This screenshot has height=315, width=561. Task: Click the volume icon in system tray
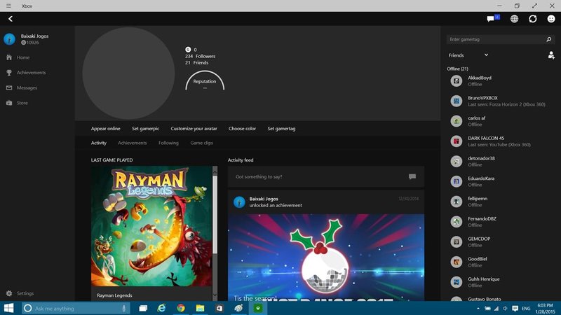pos(505,309)
